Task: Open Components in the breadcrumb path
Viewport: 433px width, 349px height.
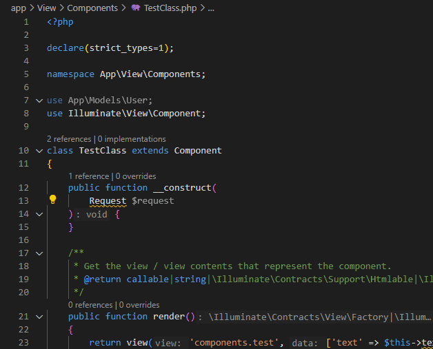Action: point(92,8)
